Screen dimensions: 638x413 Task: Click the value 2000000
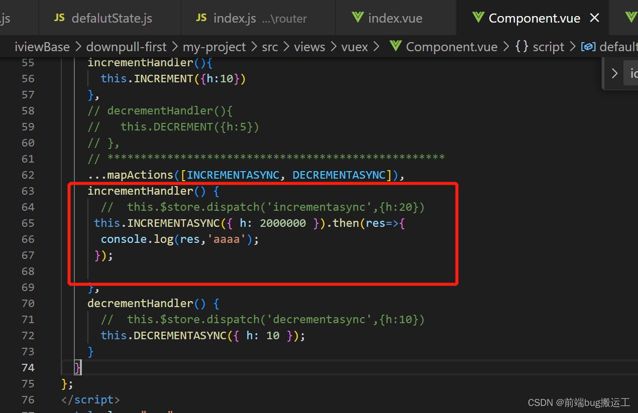click(283, 223)
